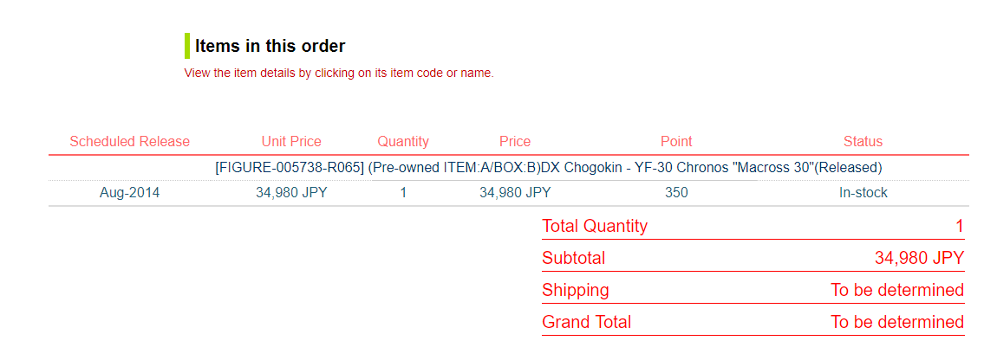Click the Grand Total label
The image size is (997, 347).
(586, 322)
